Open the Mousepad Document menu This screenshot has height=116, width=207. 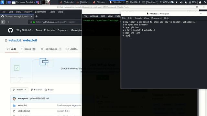pos(157,18)
